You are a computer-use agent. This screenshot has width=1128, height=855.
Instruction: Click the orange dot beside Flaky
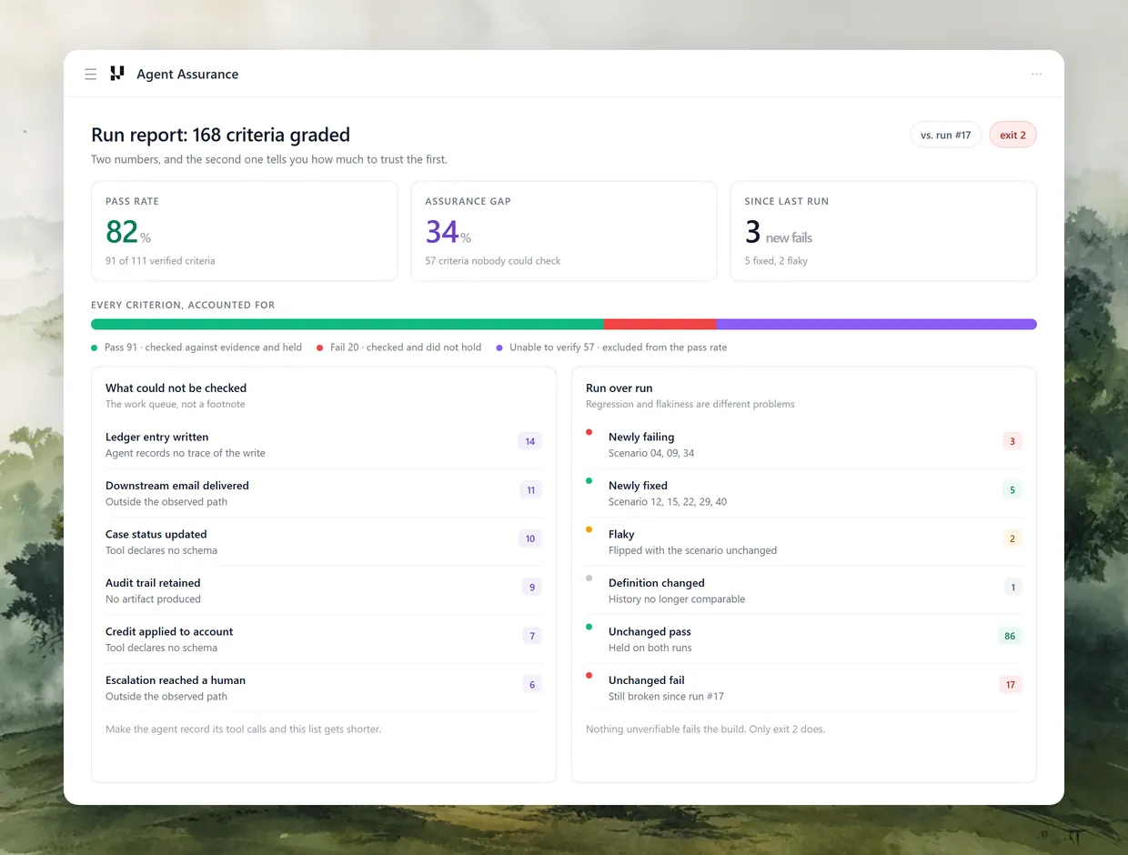point(589,529)
